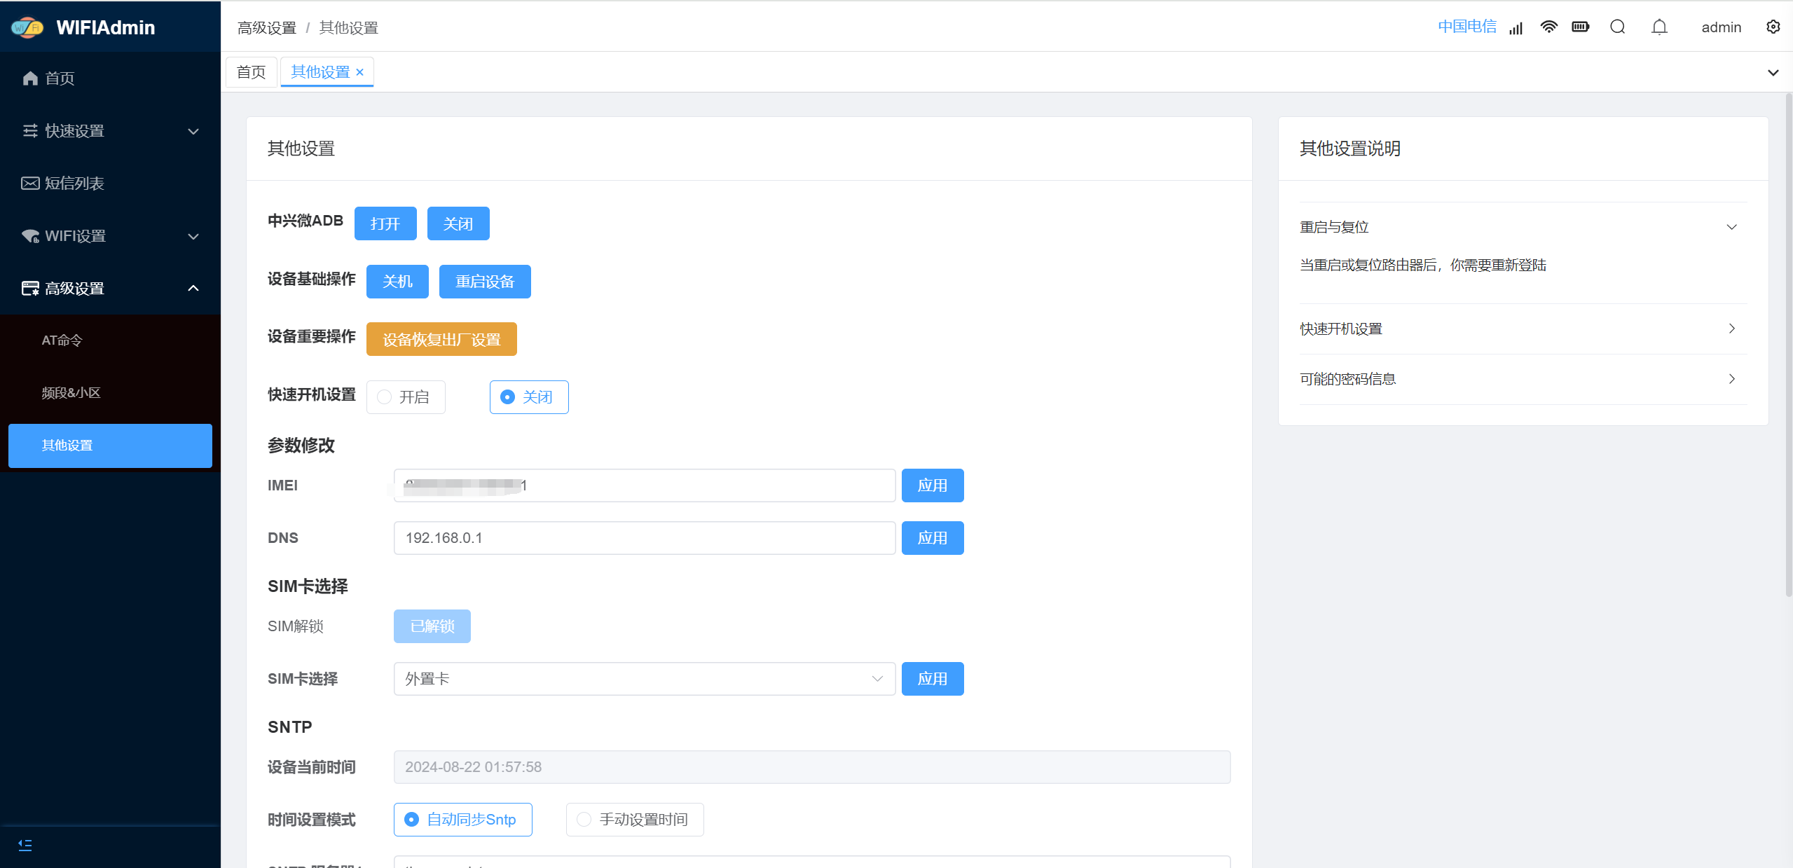Screen dimensions: 1793x868
Task: Click the 已解锁 SIM unlock button
Action: (x=432, y=626)
